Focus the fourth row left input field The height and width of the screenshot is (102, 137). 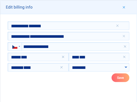[38, 57]
